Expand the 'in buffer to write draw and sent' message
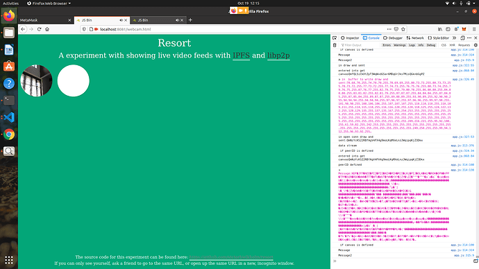This screenshot has width=479, height=269. click(339, 79)
